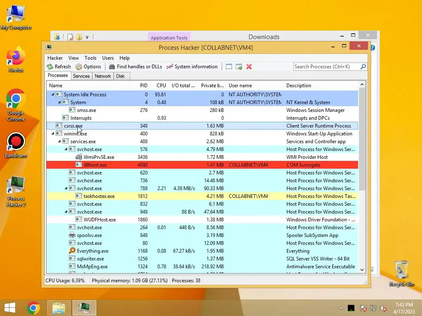The image size is (422, 316).
Task: Select the MsMpEng.exe process
Action: tap(202, 267)
